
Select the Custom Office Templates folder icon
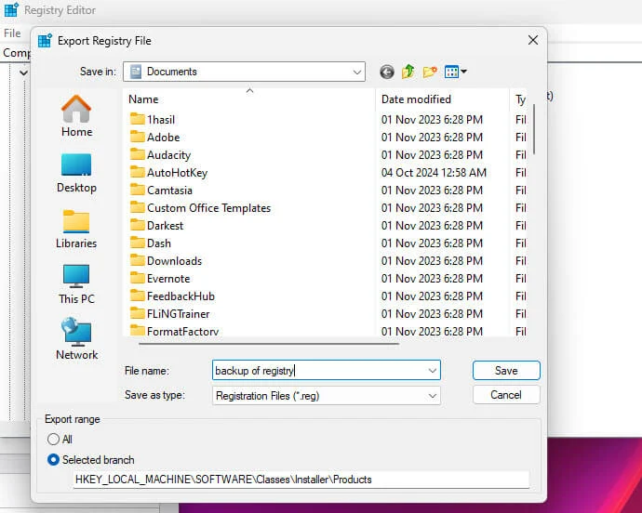pyautogui.click(x=138, y=207)
